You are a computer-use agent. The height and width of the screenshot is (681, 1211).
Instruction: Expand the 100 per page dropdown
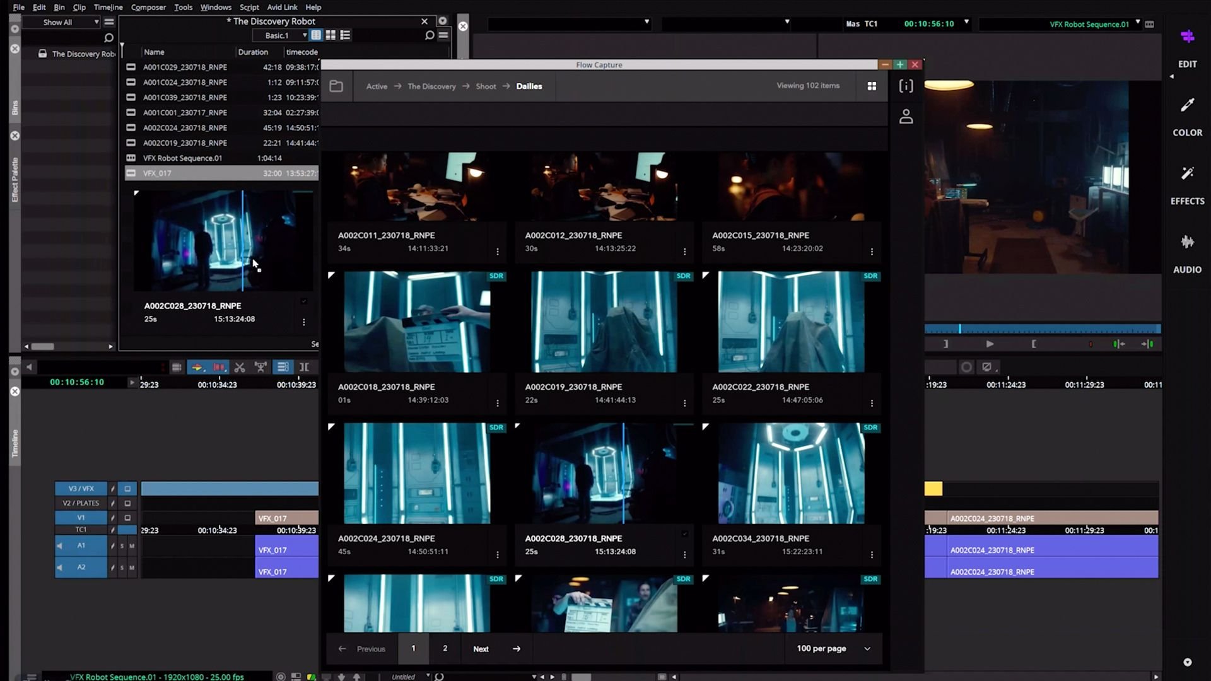(x=833, y=648)
